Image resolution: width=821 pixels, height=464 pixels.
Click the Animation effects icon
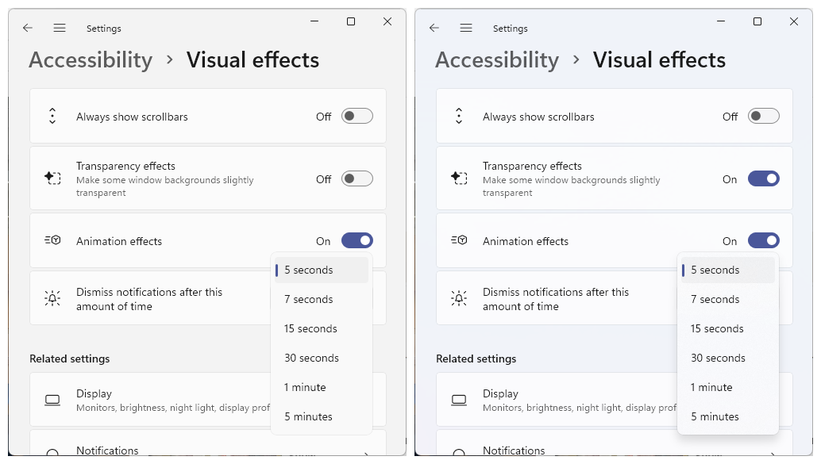(52, 240)
